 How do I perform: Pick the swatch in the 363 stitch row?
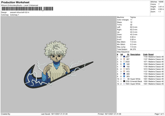coord(124,76)
